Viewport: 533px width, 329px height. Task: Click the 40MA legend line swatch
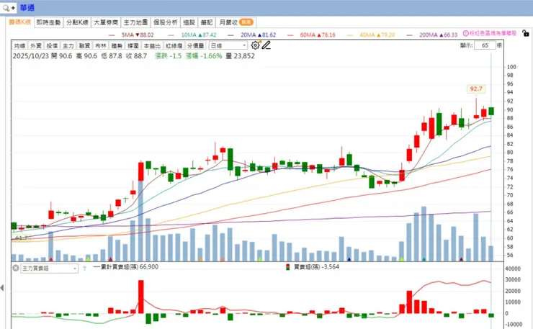pyautogui.click(x=349, y=35)
